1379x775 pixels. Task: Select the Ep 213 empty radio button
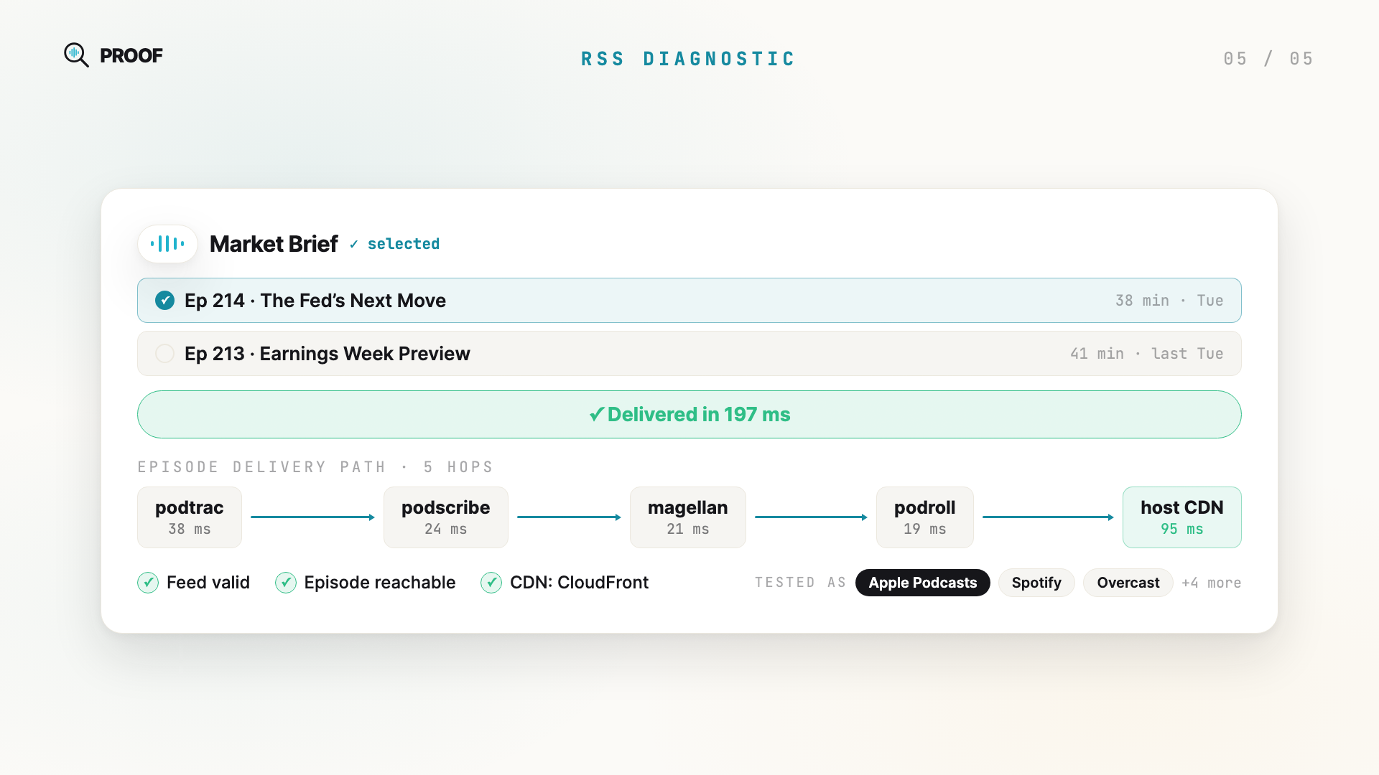164,354
